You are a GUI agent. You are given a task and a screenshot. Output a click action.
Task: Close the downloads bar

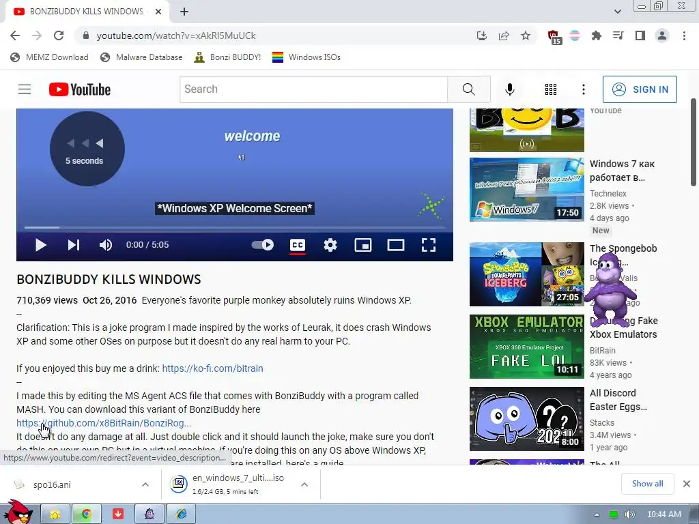[x=687, y=484]
